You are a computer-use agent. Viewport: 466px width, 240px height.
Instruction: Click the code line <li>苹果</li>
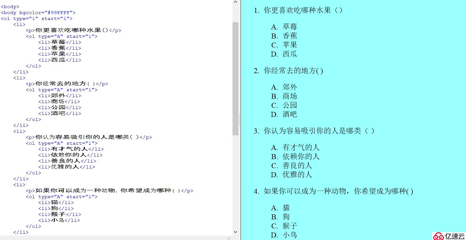60,54
